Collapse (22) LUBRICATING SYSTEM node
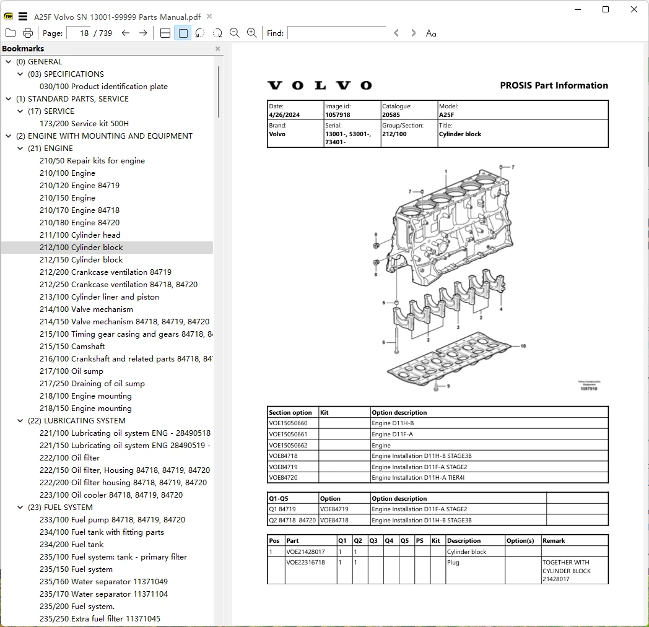 click(20, 421)
